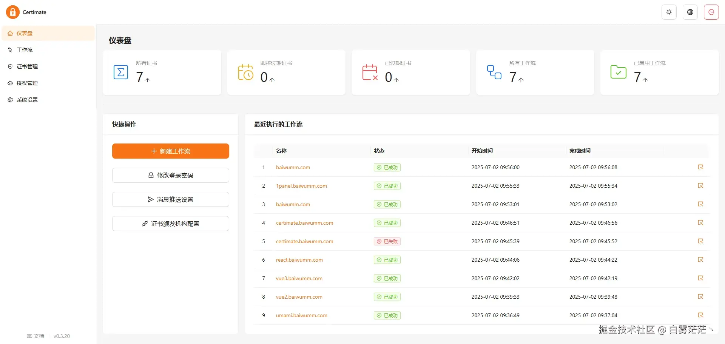Click the 消息推送设置 button
The height and width of the screenshot is (344, 725).
171,199
